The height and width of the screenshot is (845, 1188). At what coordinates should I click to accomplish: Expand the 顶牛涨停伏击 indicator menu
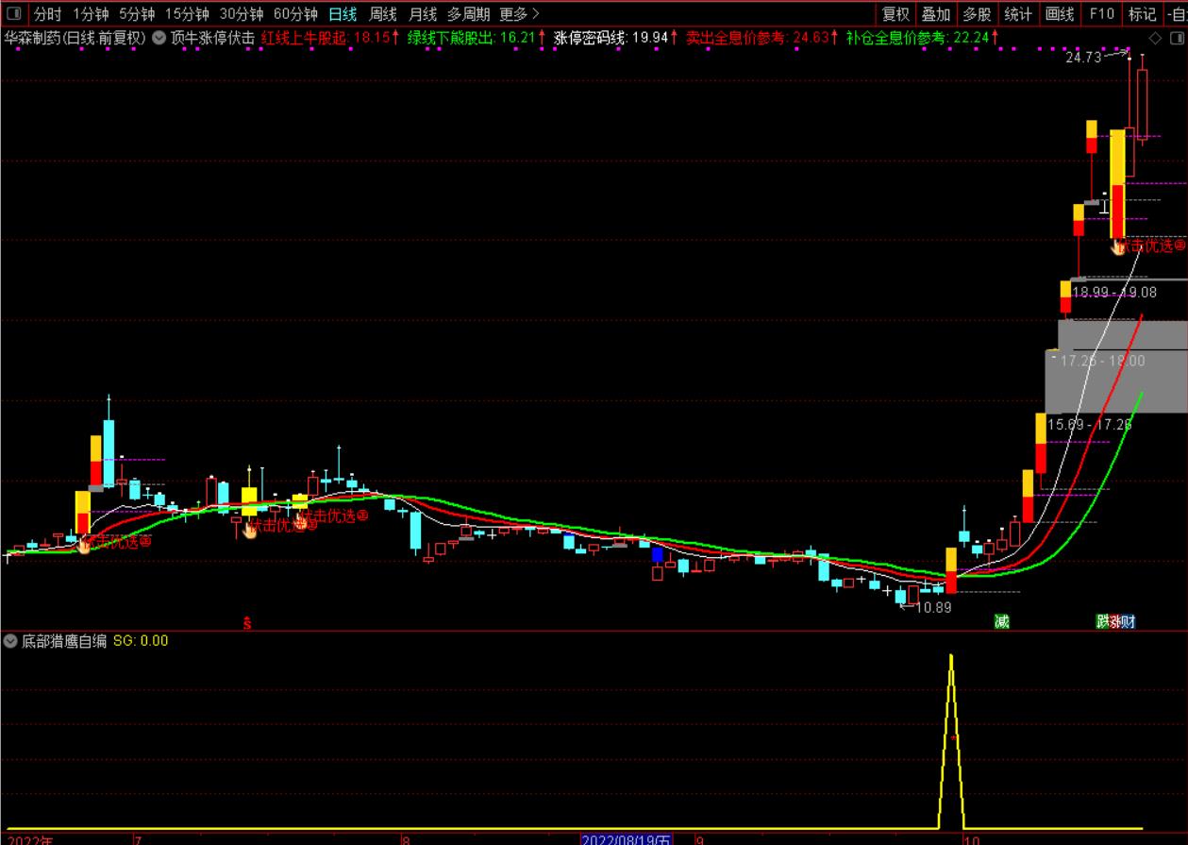point(159,38)
